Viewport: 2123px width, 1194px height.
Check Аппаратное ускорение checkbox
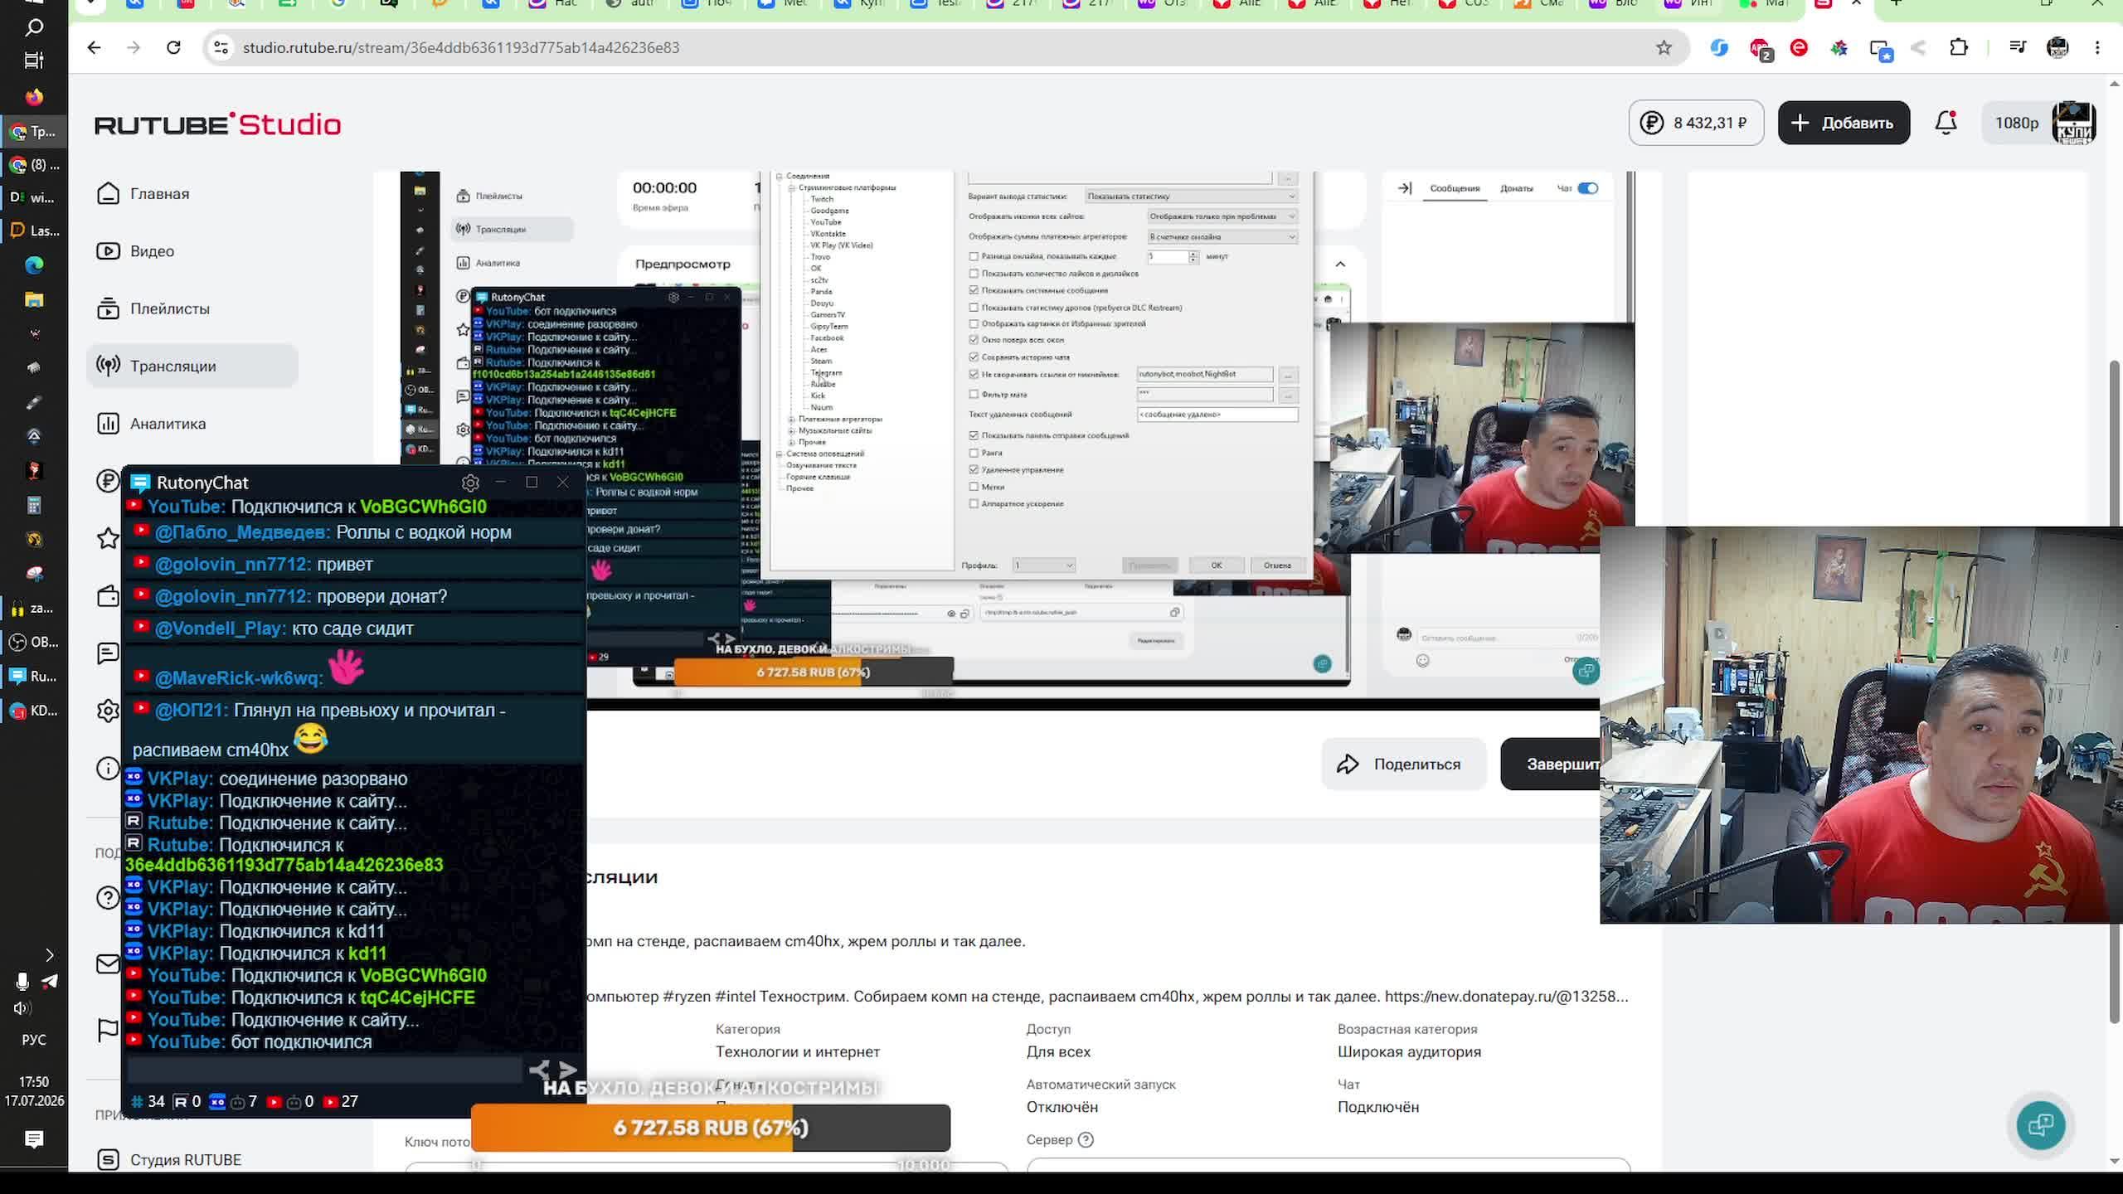coord(974,503)
